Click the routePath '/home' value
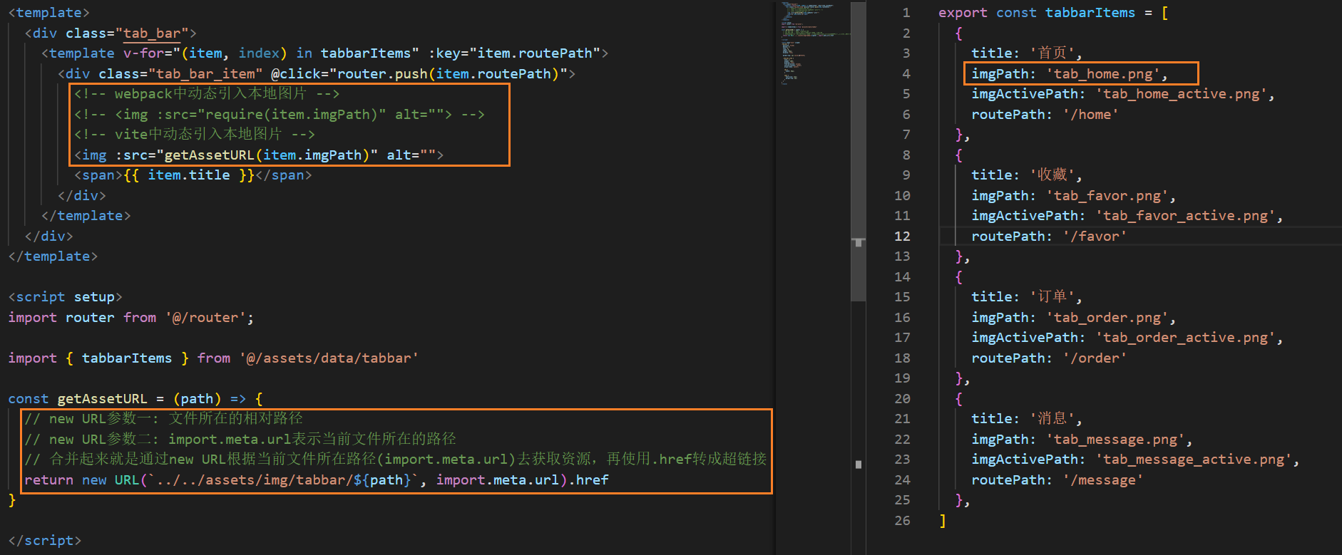 [1090, 115]
